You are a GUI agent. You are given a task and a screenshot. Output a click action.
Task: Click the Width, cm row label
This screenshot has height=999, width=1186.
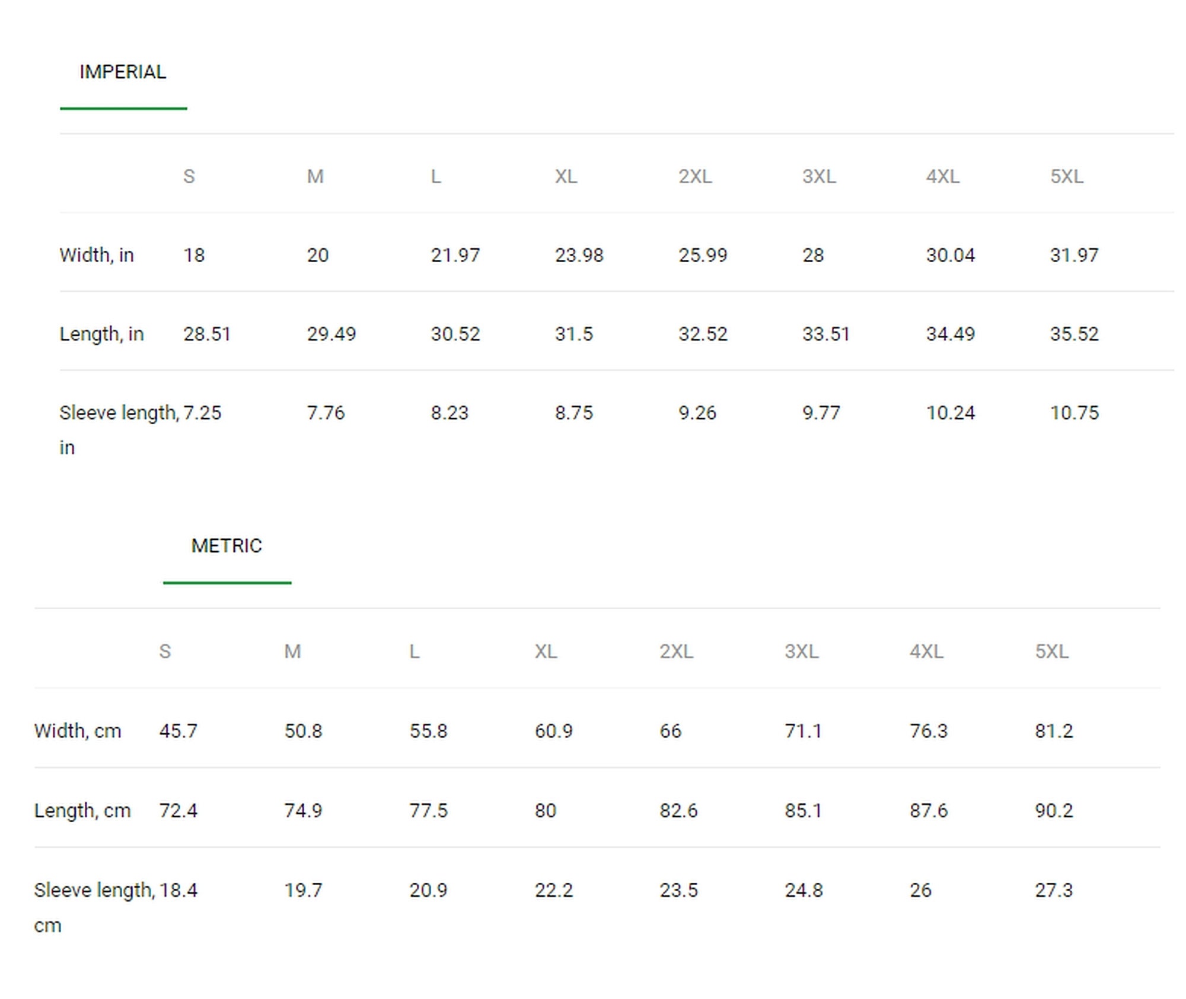pyautogui.click(x=78, y=731)
